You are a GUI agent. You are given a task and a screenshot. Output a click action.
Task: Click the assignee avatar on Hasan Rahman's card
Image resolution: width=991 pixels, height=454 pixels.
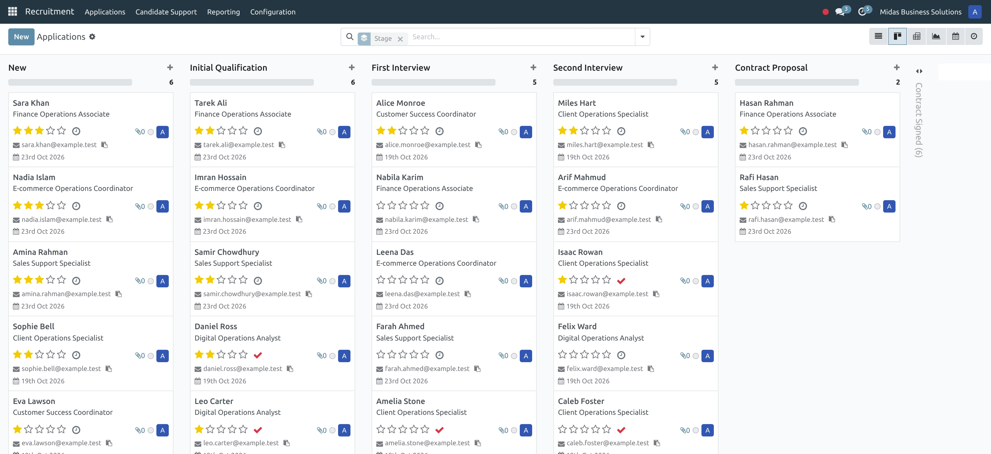point(889,132)
